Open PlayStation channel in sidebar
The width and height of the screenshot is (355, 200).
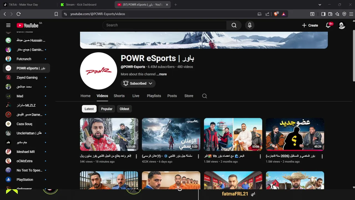[x=26, y=179]
